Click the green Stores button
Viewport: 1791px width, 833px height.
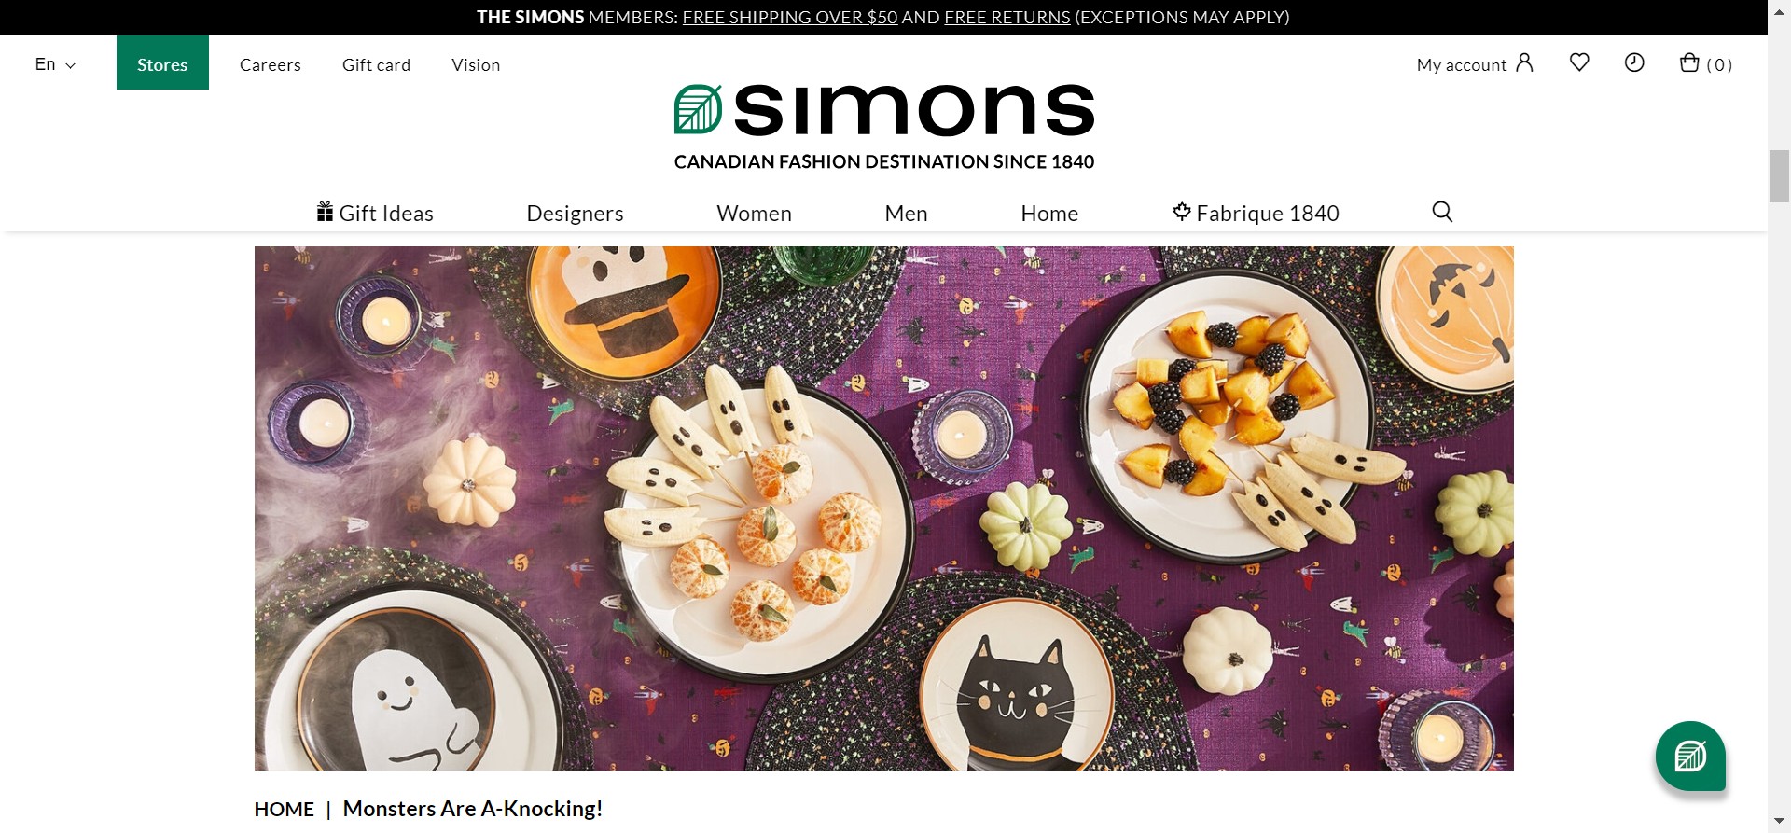162,62
